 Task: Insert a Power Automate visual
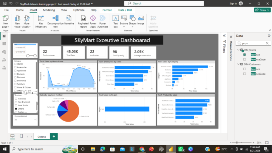[102, 22]
